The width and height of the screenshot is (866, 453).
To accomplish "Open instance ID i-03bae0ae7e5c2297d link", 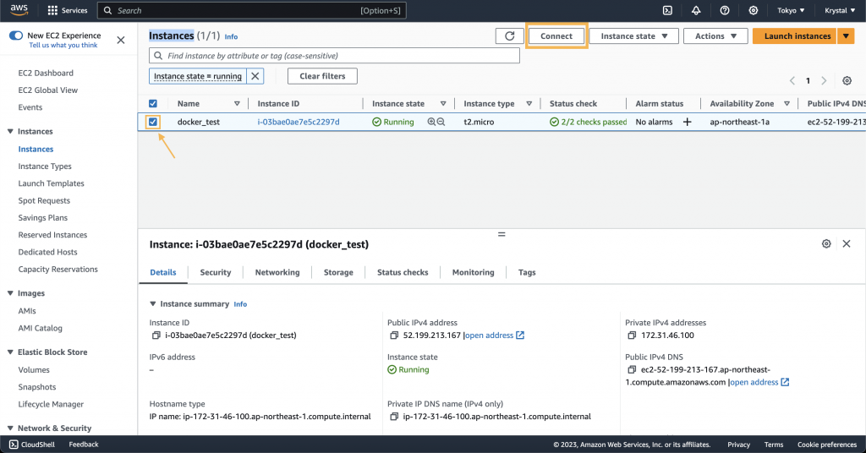I will (x=299, y=122).
